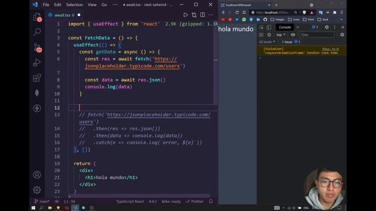Focus the localhost address bar
This screenshot has width=376, height=211.
(x=273, y=12)
